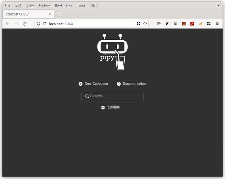Open a new browser tab
Screen dimensions: 225x179
coord(59,14)
